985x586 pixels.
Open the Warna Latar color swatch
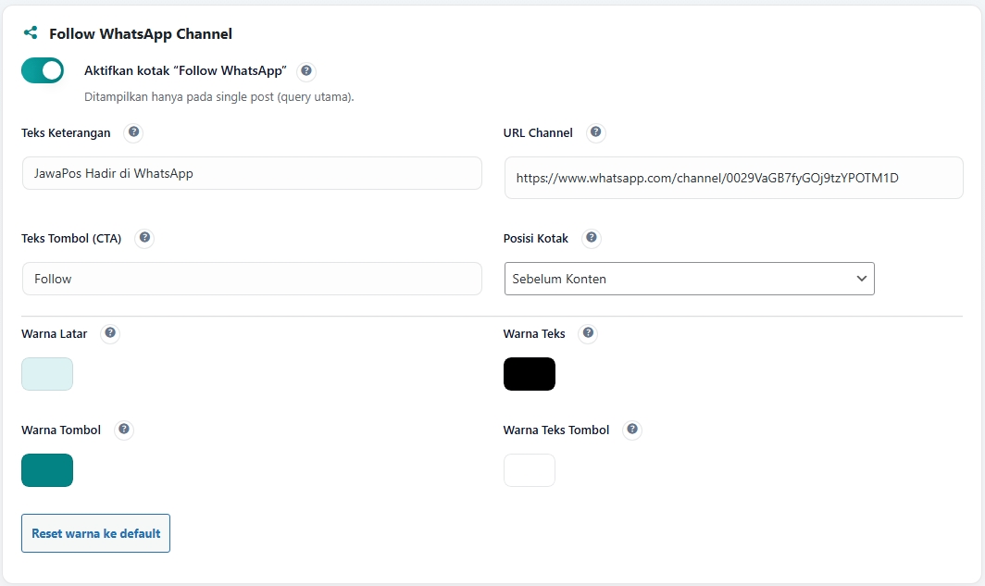[x=47, y=374]
